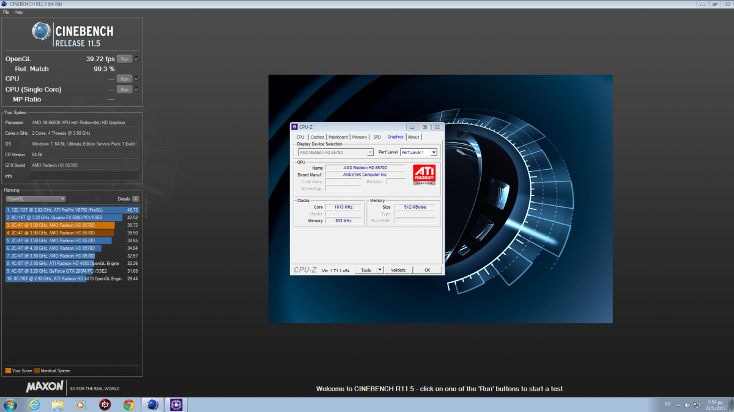Click the Memory clock 933 MHz value

(x=343, y=220)
